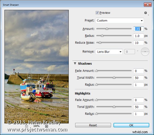Click the Shadows Radius value field
The width and height of the screenshot is (154, 135).
[x=139, y=85]
